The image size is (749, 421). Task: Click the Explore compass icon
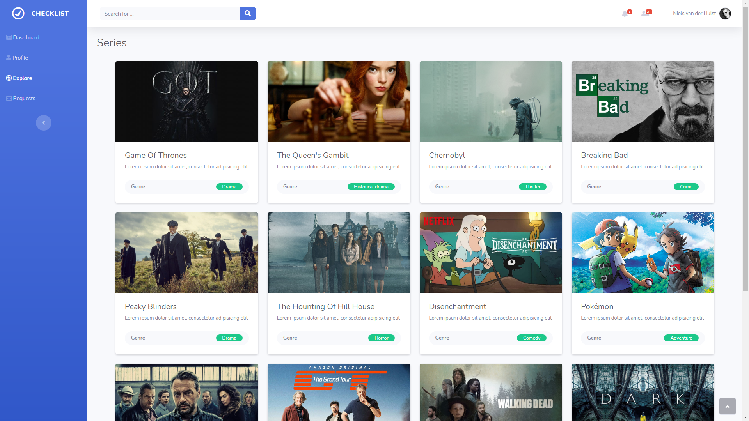click(9, 78)
